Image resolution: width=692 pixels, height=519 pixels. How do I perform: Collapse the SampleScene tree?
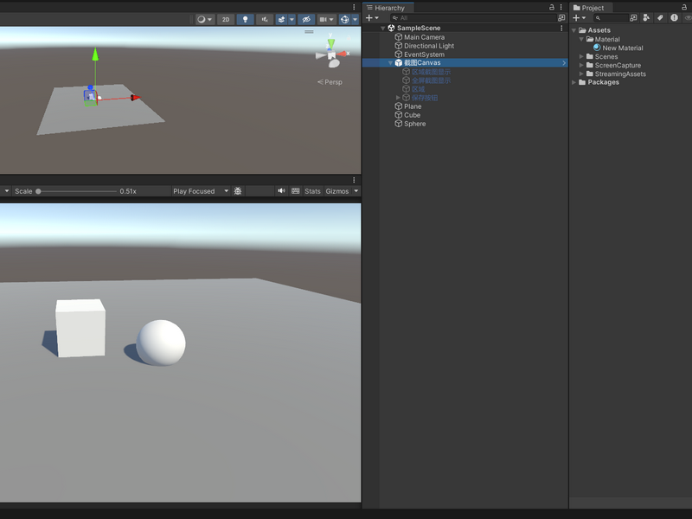coord(382,29)
